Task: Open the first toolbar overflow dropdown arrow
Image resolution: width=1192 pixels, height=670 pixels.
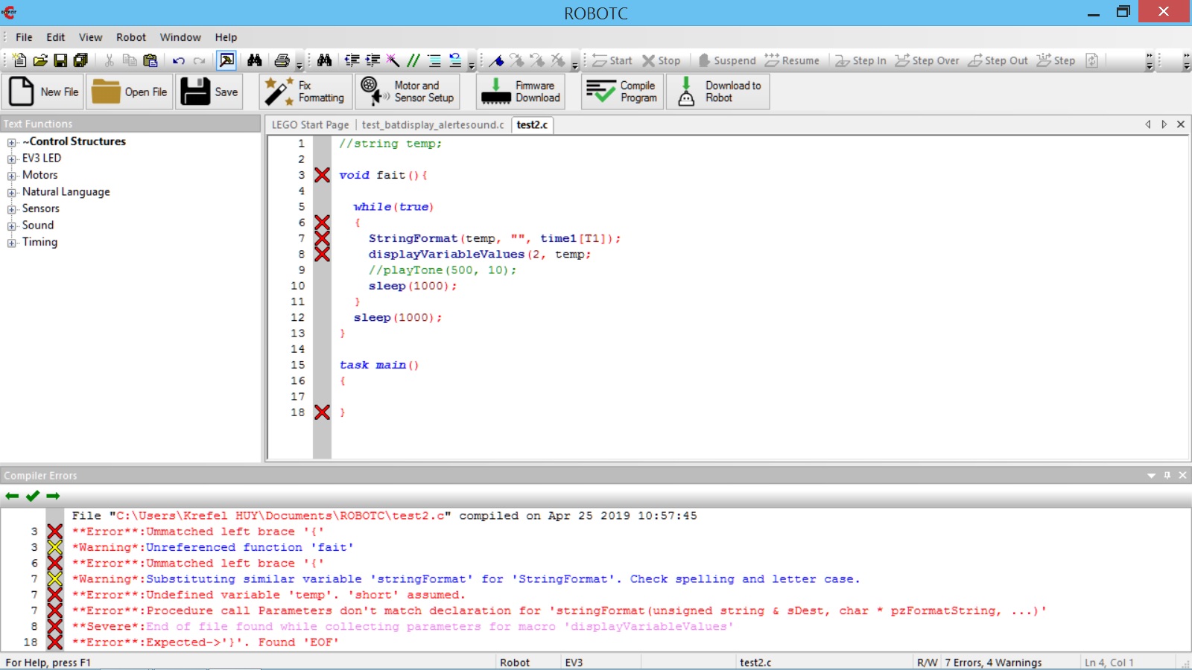Action: click(x=299, y=64)
